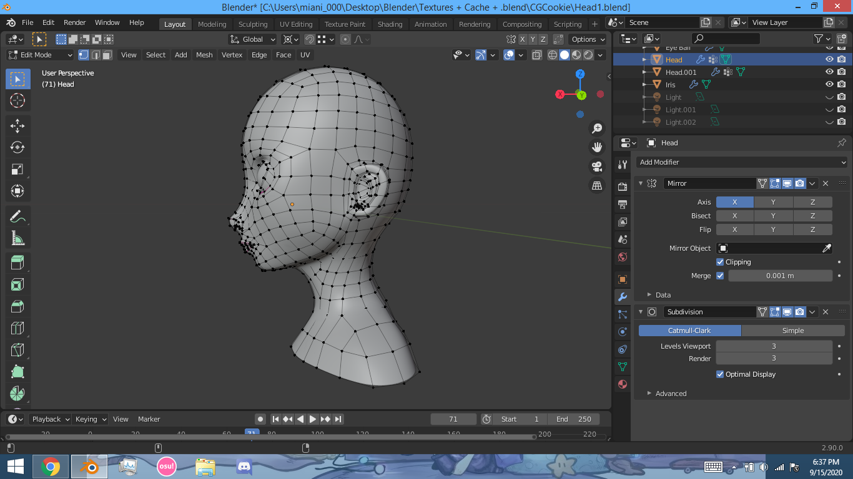853x479 pixels.
Task: Switch to the Sculpting workspace tab
Action: click(252, 24)
